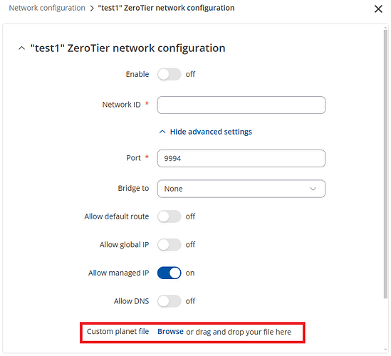
Task: Toggle the Enable switch
Action: tap(169, 74)
